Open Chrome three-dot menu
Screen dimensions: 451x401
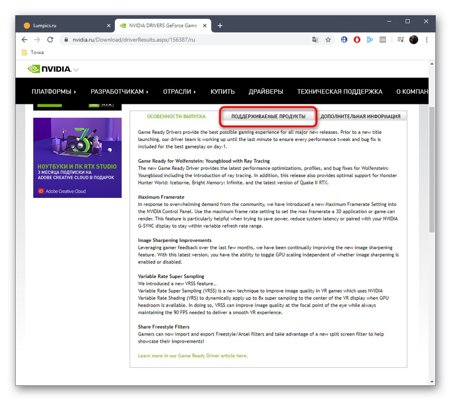pos(427,40)
